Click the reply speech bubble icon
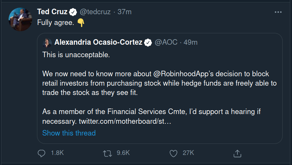 [x=41, y=153]
